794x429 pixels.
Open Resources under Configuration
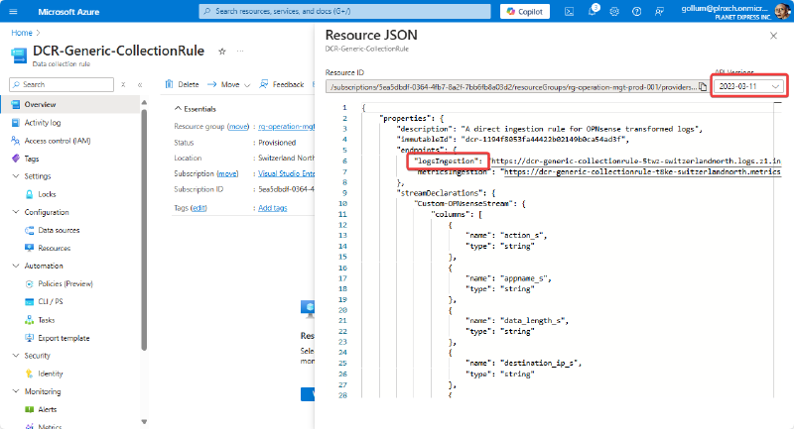(x=55, y=248)
